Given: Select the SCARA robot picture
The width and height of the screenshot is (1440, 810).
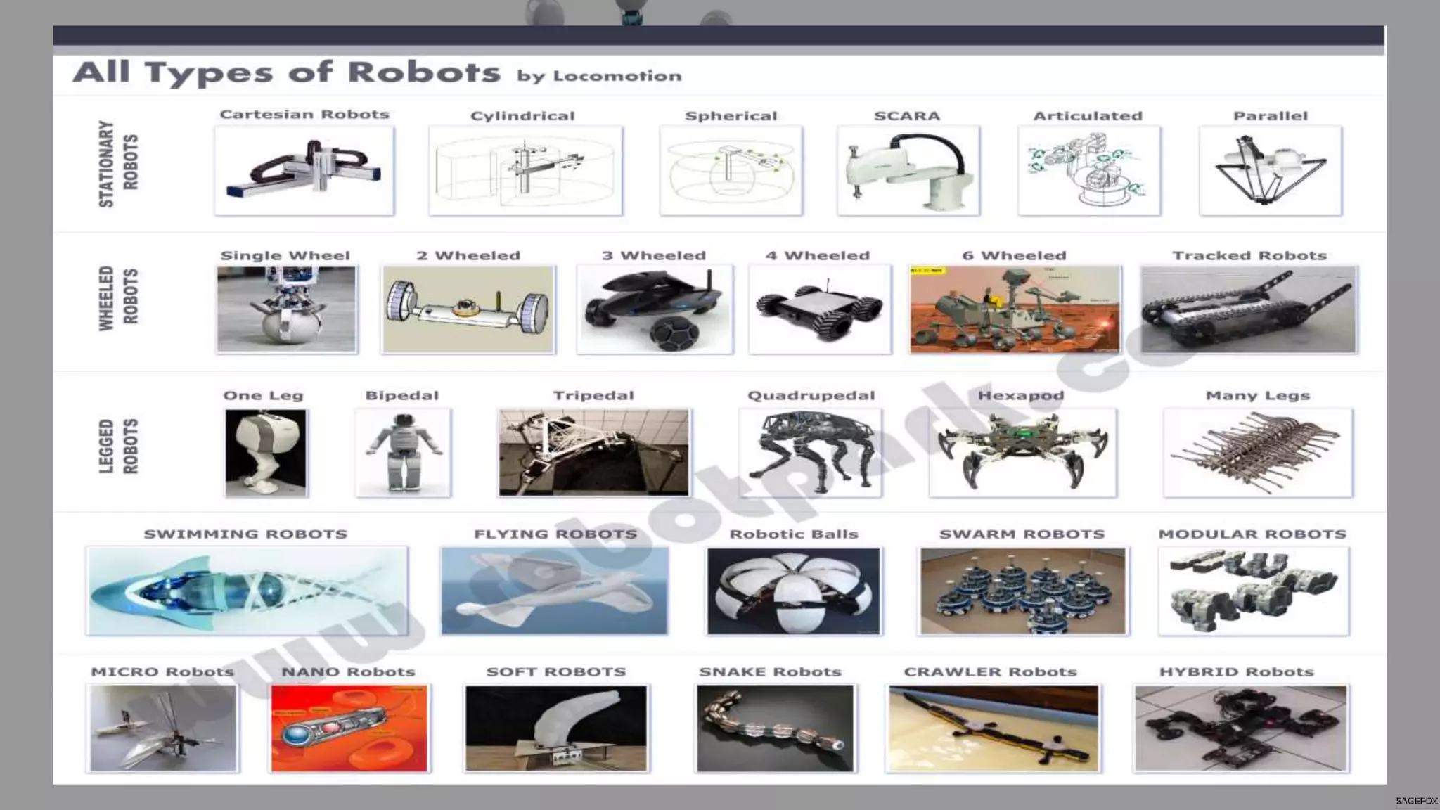Looking at the screenshot, I should click(908, 170).
